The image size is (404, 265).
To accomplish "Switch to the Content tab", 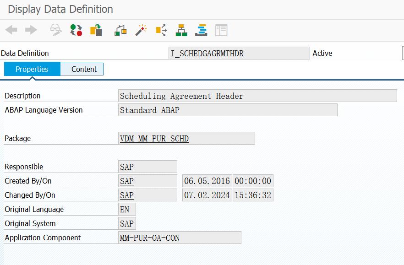I will pyautogui.click(x=82, y=69).
